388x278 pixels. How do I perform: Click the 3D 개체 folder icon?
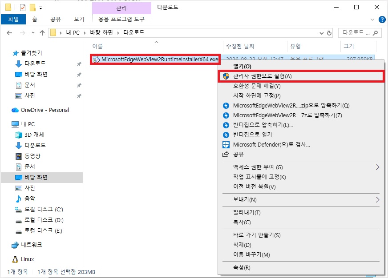19,135
